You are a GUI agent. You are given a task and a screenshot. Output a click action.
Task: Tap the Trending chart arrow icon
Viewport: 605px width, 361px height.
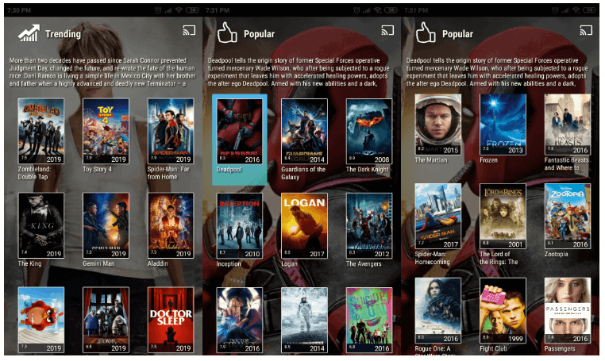(29, 33)
